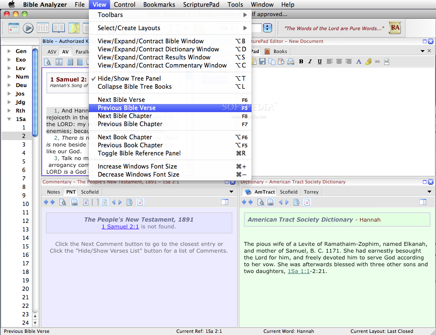
Task: Click Commentary previous comment triangle
Action: tap(113, 202)
